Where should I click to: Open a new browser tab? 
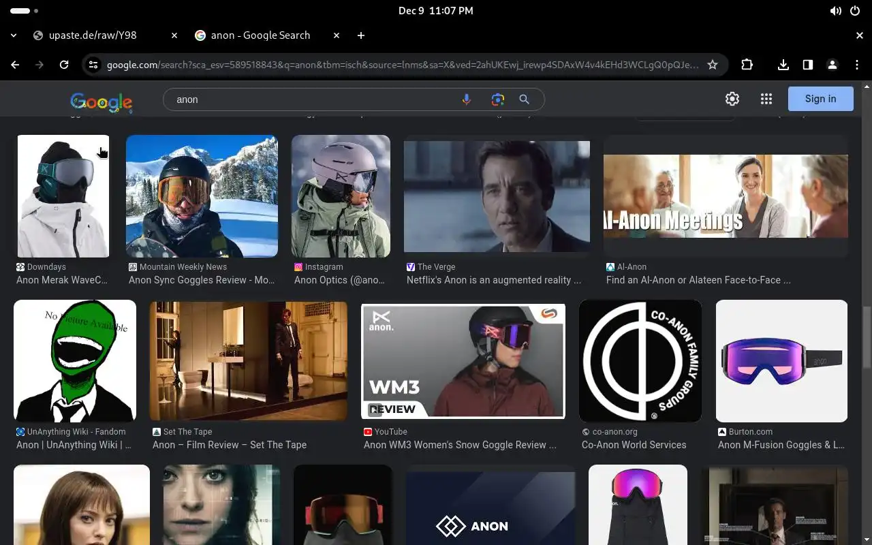361,35
